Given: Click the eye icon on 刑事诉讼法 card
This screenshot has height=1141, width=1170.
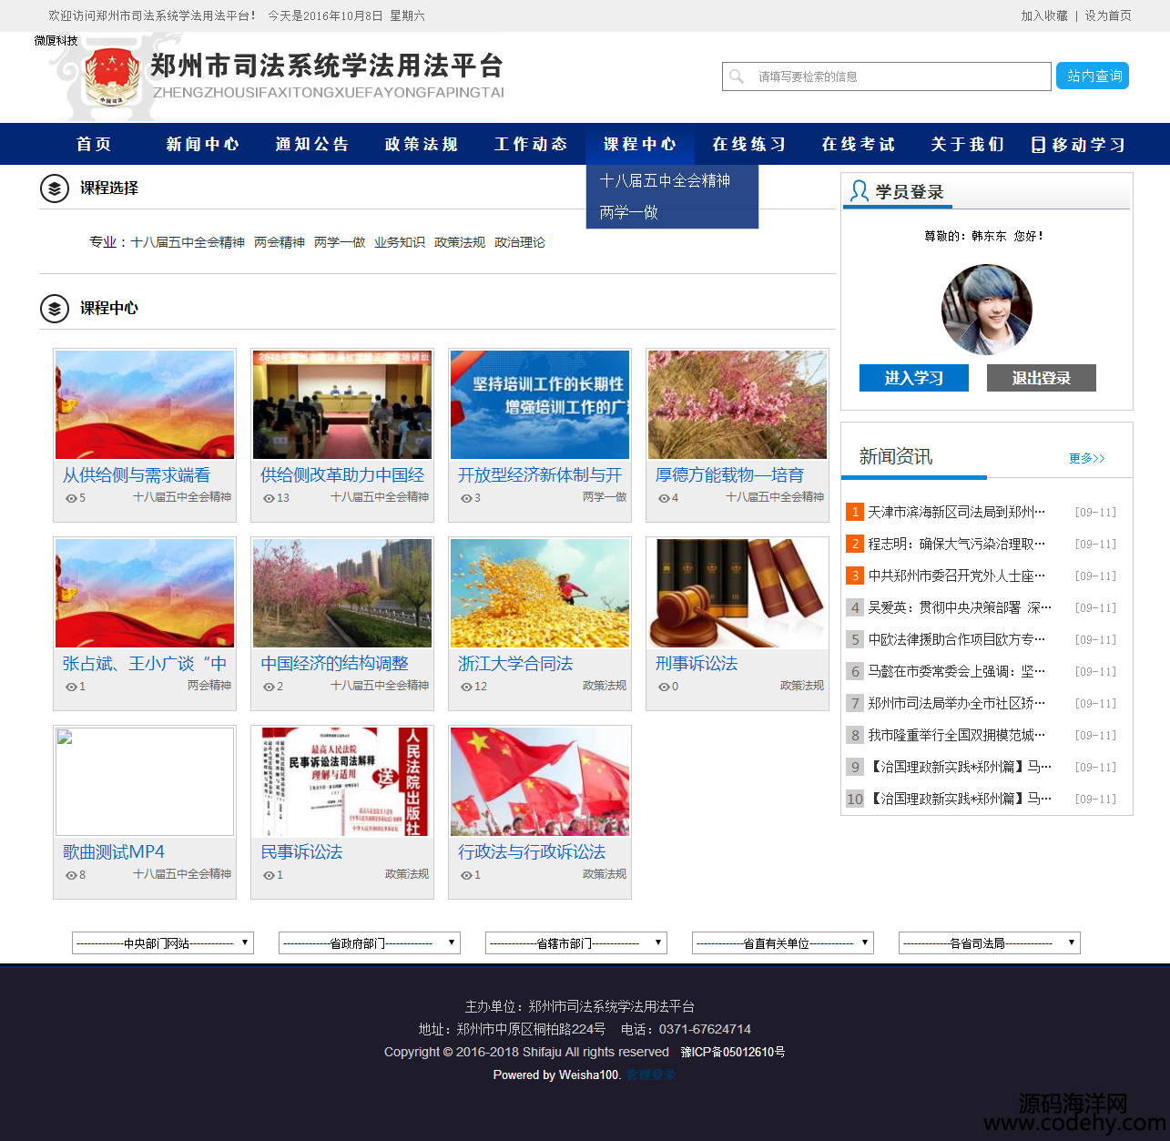Looking at the screenshot, I should click(664, 687).
